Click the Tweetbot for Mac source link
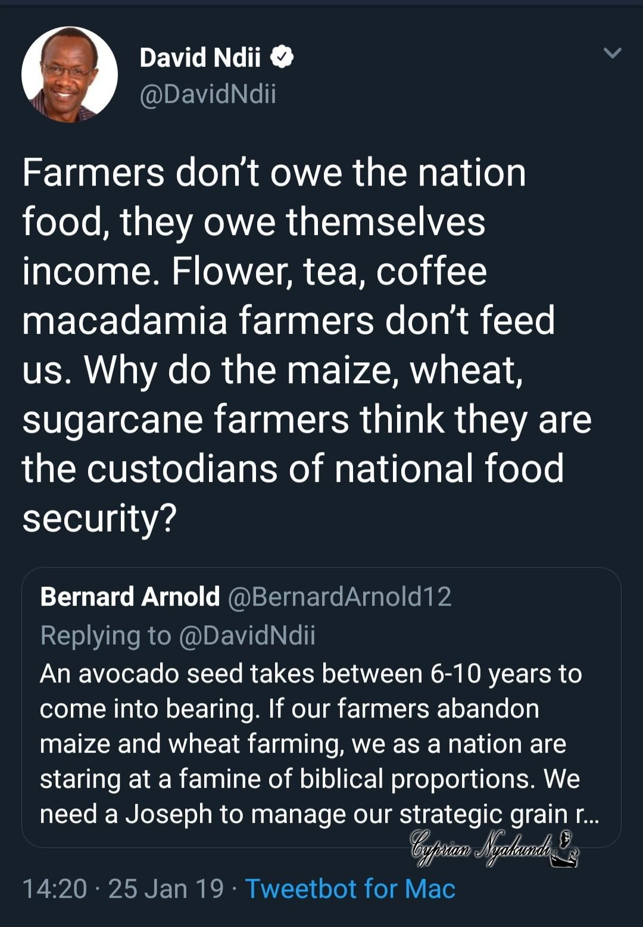The height and width of the screenshot is (927, 643). point(350,889)
